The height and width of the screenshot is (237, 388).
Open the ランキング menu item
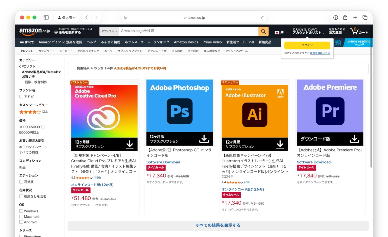(x=161, y=42)
